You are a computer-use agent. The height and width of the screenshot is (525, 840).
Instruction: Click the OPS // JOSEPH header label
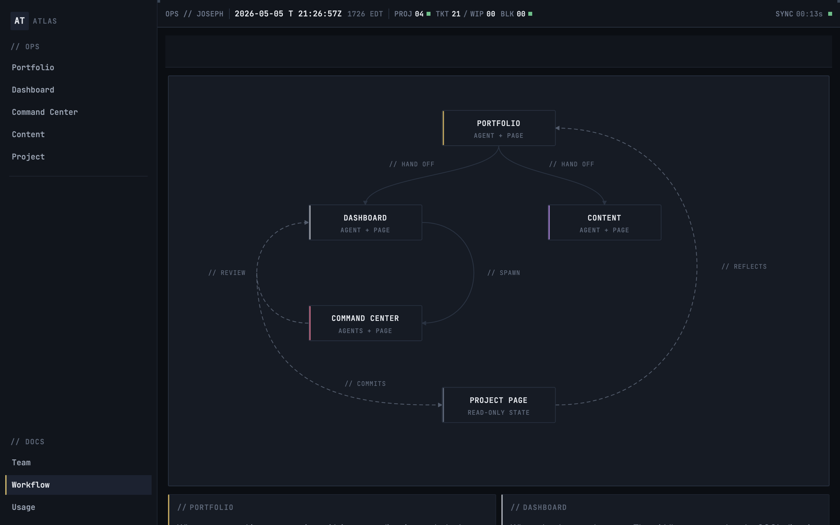(194, 14)
